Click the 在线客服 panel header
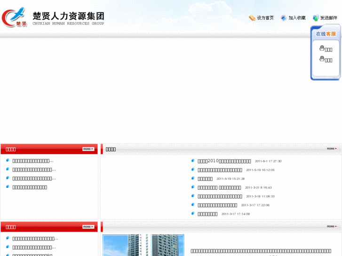Screen dimensions: 342x256 [326, 34]
